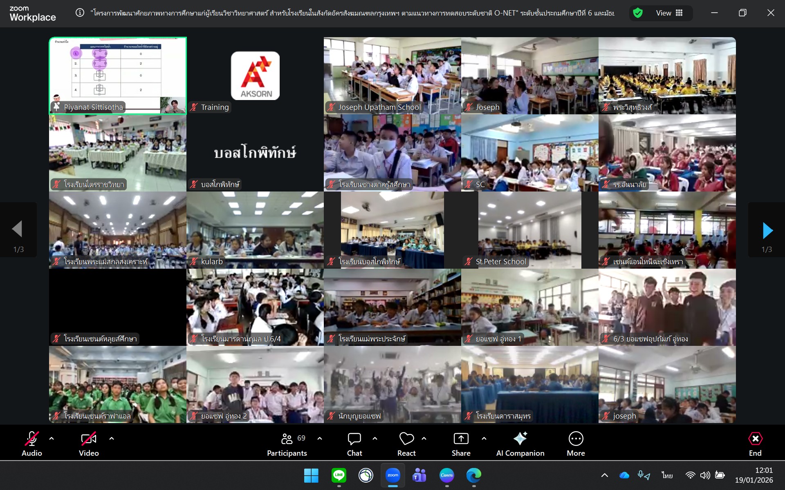The width and height of the screenshot is (785, 490).
Task: Click the Share screen icon
Action: pos(461,439)
